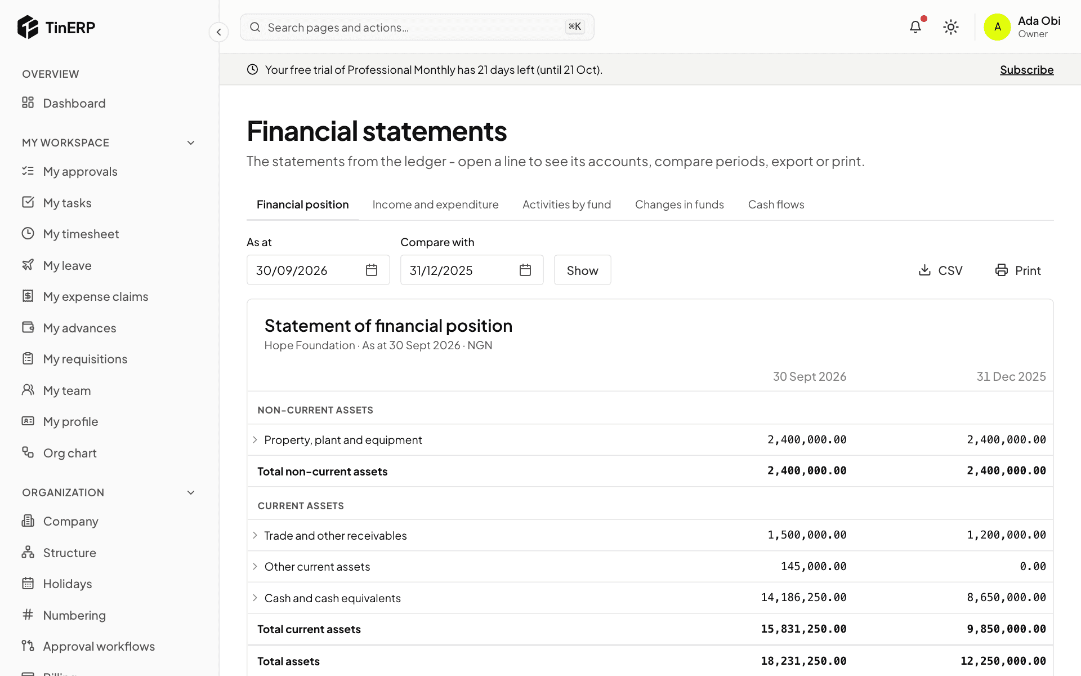This screenshot has width=1081, height=676.
Task: Click the My advances wallet icon
Action: (x=28, y=327)
